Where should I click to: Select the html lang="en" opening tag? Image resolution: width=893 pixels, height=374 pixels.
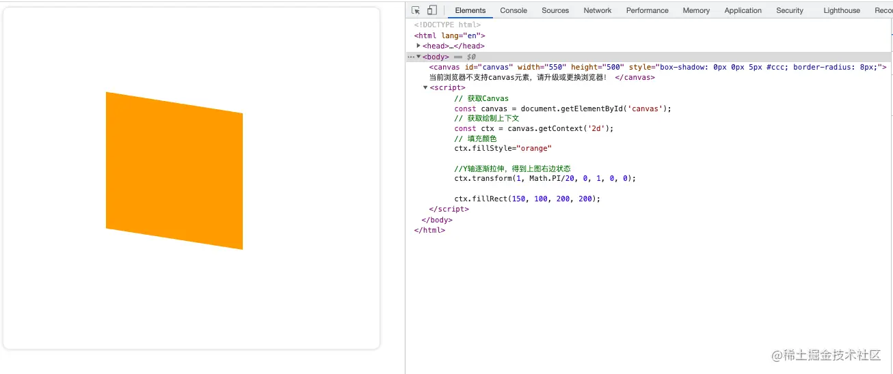pos(449,35)
